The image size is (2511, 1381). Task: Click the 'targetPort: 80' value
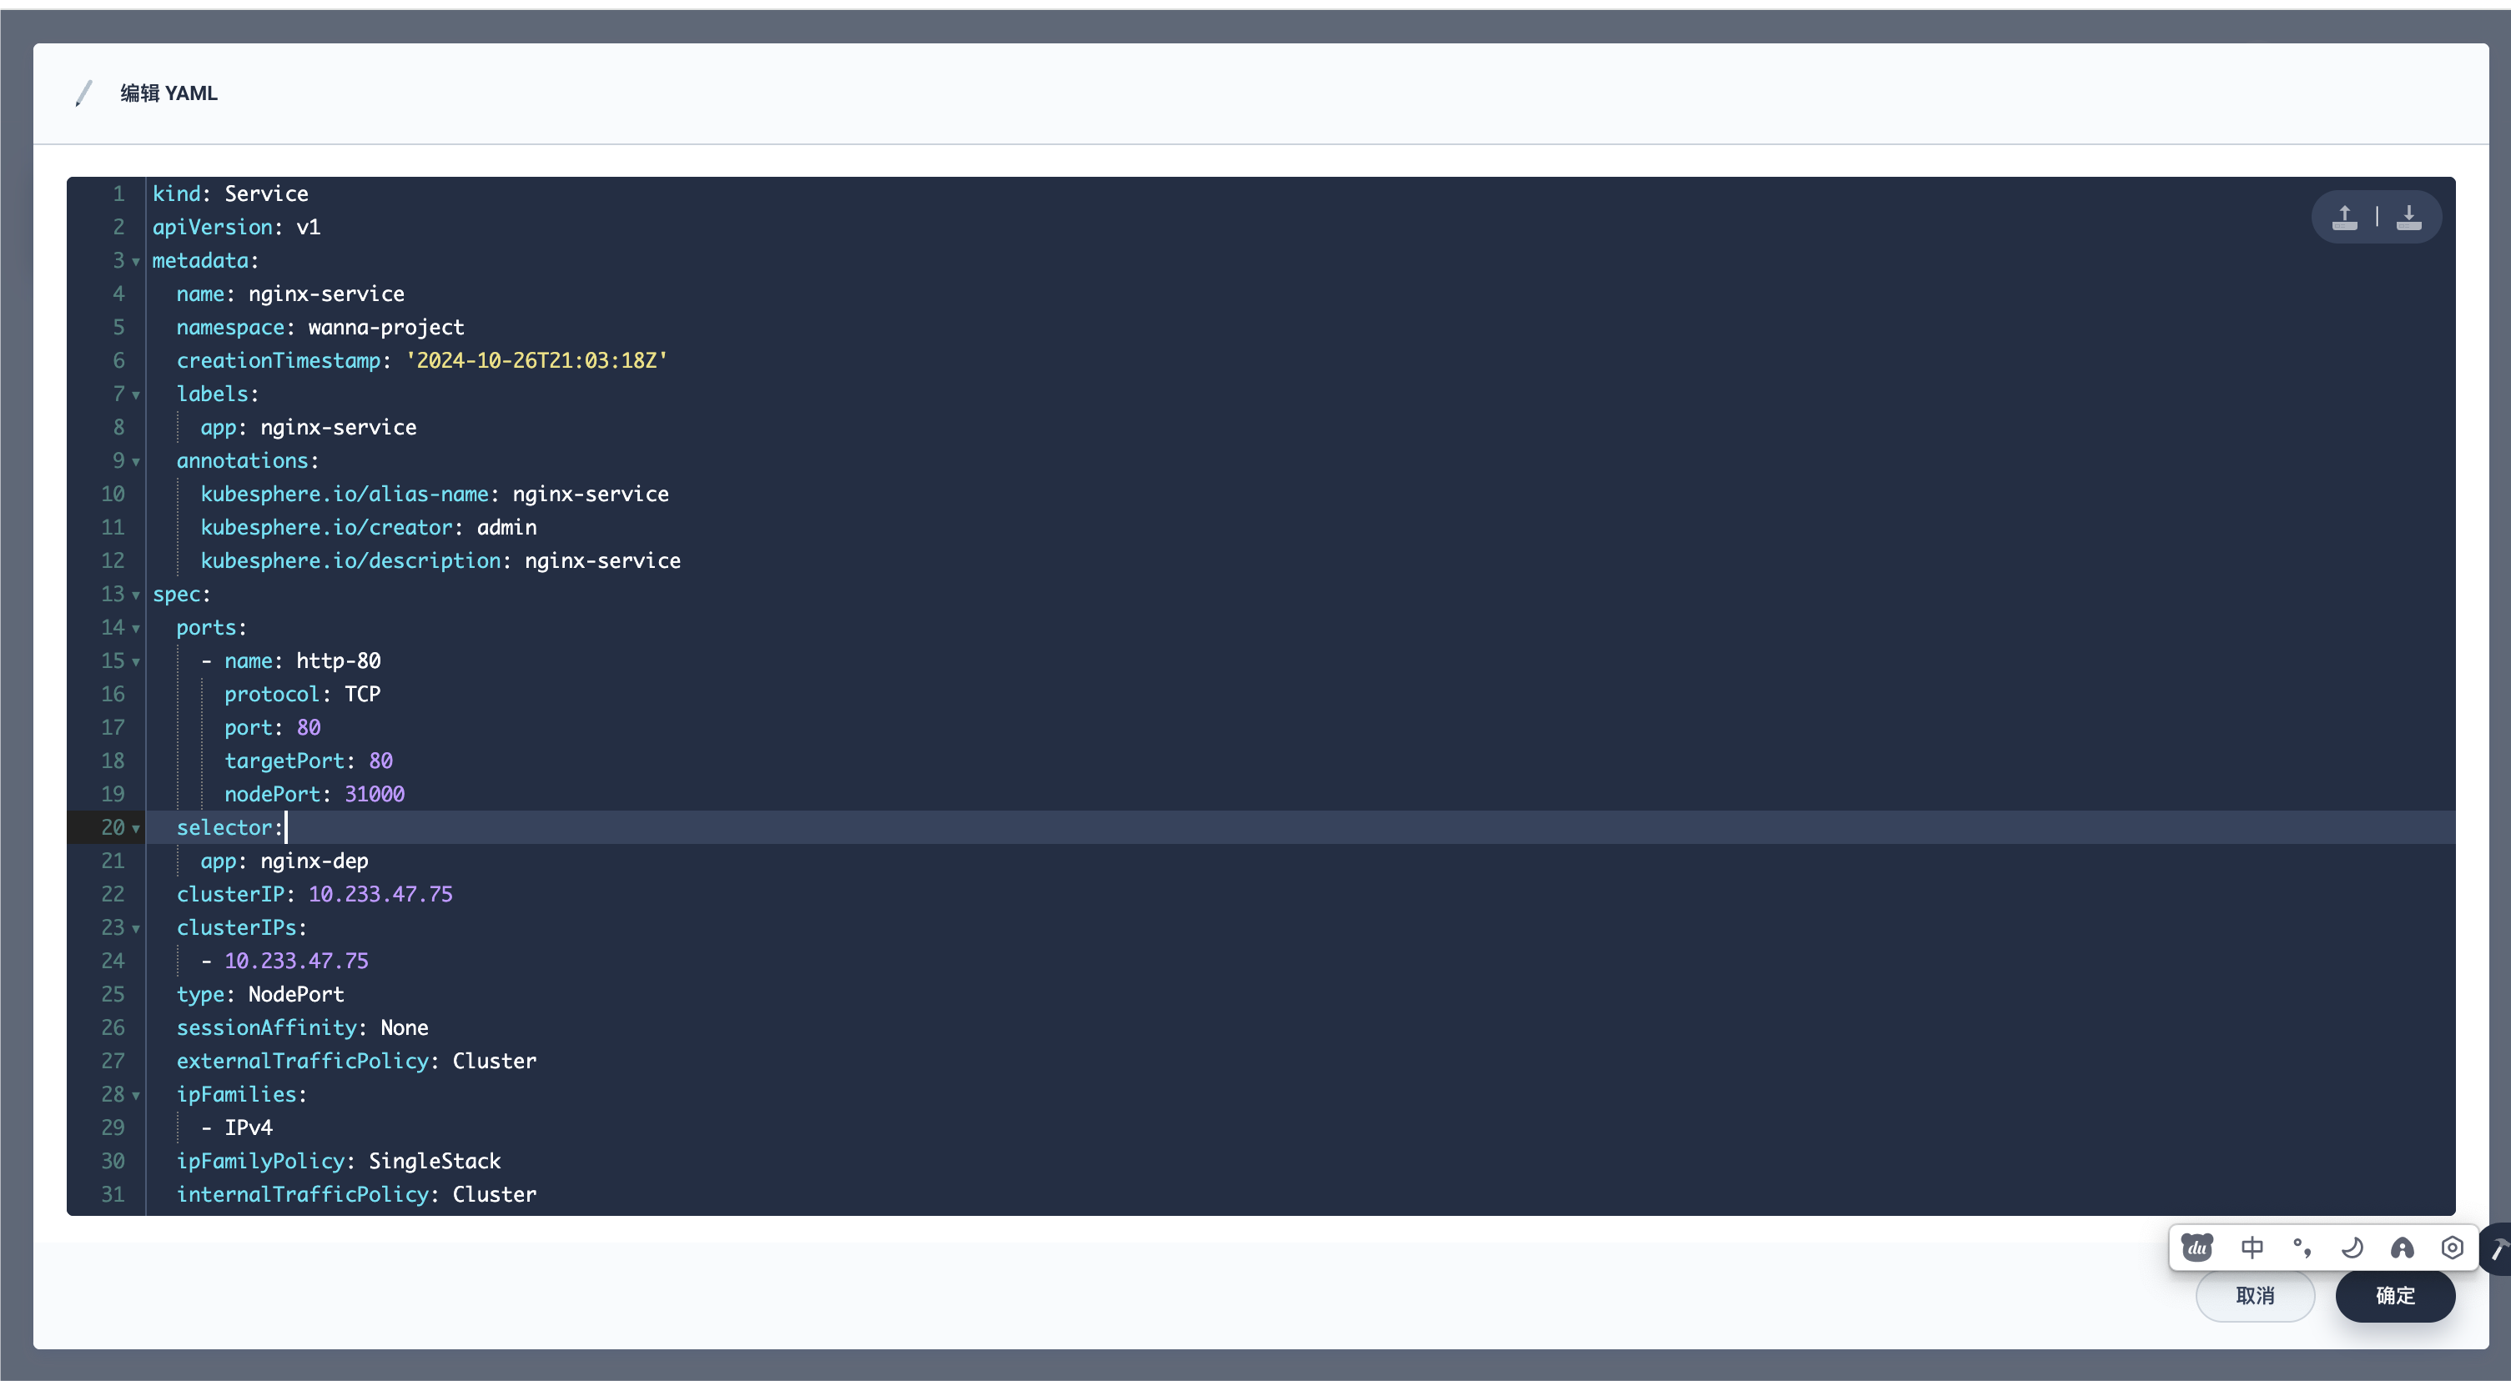tap(380, 761)
